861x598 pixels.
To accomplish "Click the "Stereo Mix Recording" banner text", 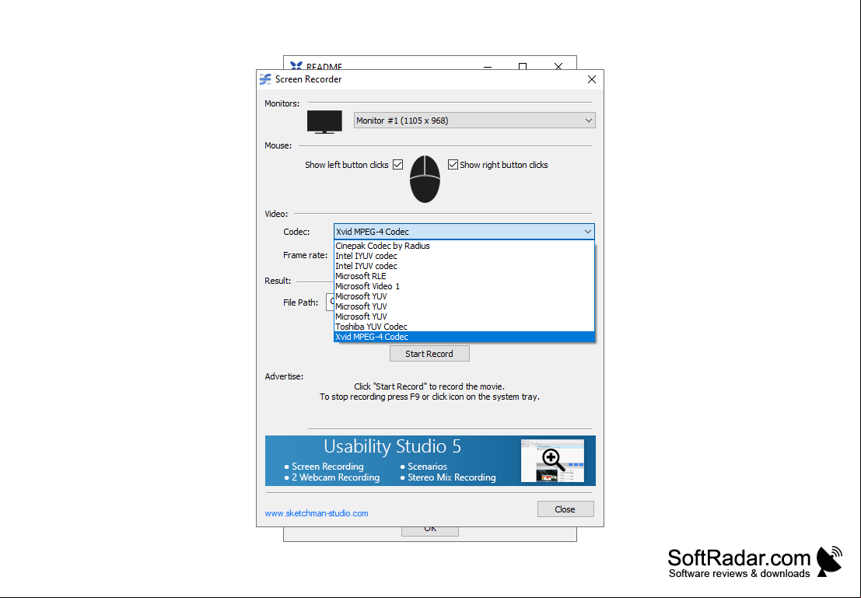I will pyautogui.click(x=451, y=477).
